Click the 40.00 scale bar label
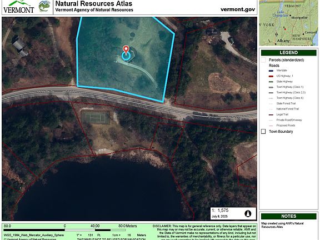 95,226
